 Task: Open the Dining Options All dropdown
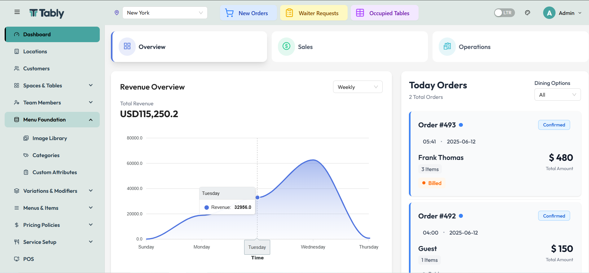coord(558,95)
